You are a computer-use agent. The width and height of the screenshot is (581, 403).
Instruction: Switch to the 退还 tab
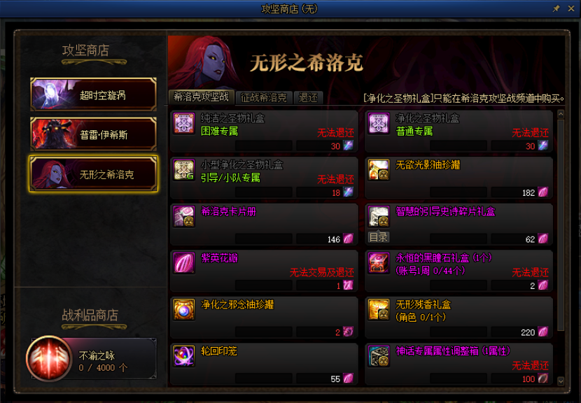pyautogui.click(x=308, y=98)
